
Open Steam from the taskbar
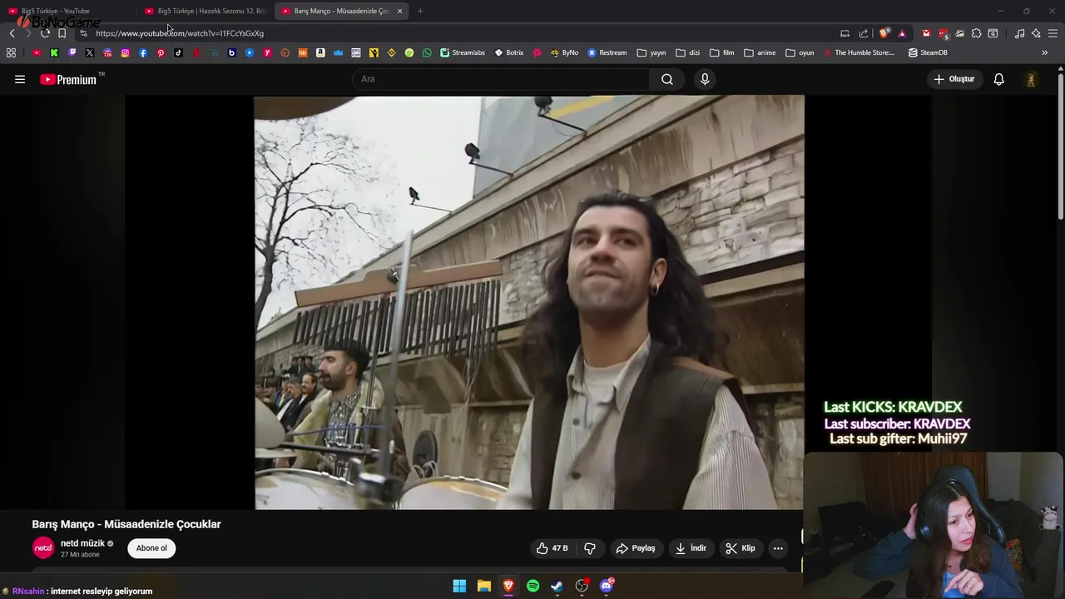coord(557,586)
